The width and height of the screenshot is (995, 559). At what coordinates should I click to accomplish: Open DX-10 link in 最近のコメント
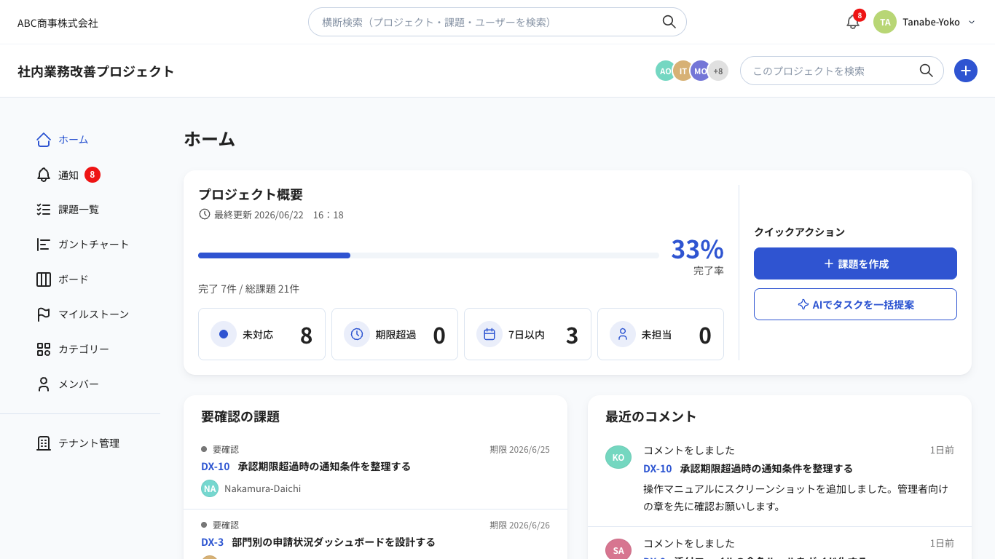pyautogui.click(x=658, y=469)
